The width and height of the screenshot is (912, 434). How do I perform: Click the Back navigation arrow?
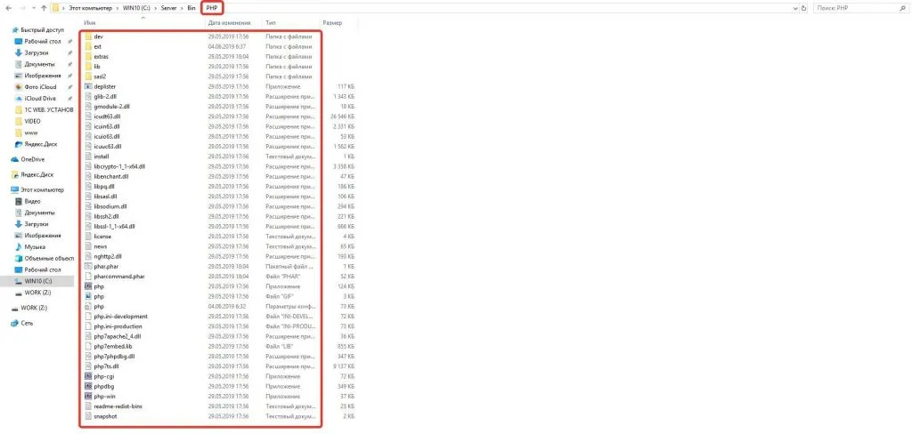pyautogui.click(x=7, y=8)
